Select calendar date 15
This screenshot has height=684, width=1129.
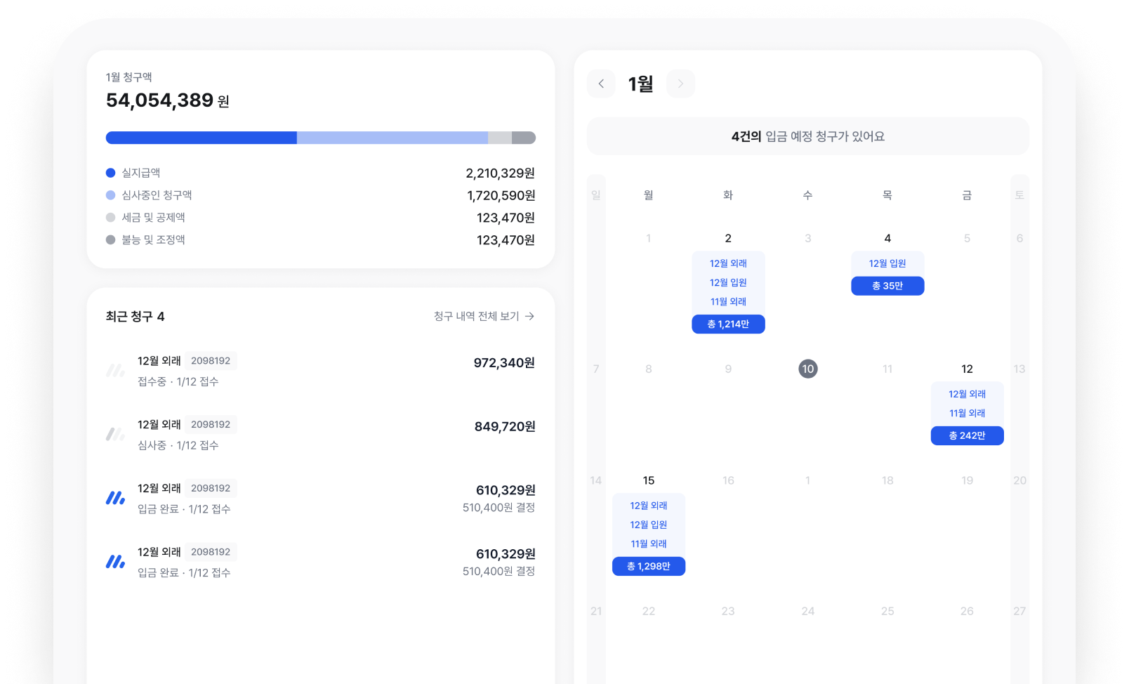coord(649,480)
